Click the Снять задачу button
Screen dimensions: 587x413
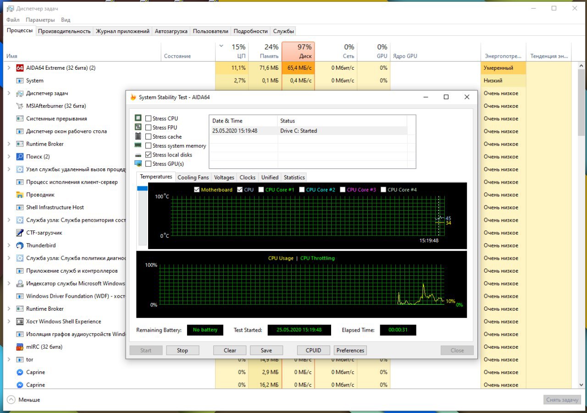point(562,400)
